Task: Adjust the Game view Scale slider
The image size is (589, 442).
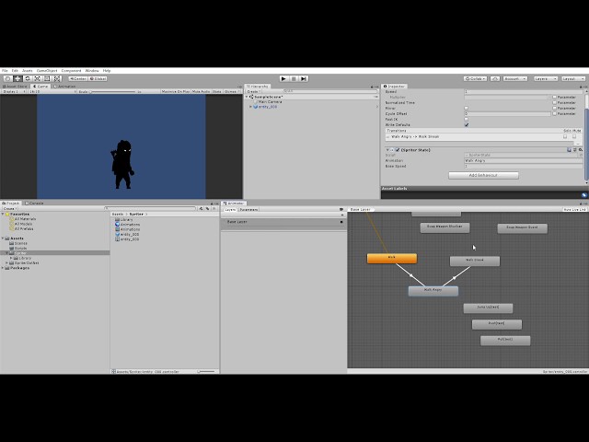Action: click(112, 91)
